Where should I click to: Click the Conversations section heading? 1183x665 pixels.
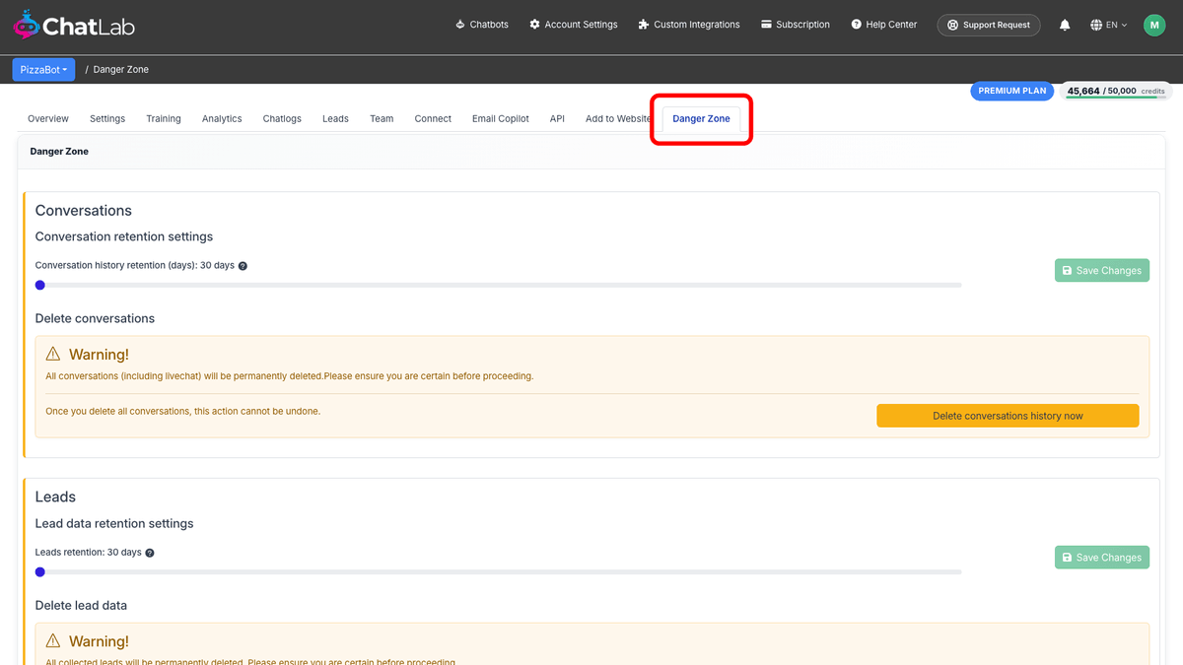(x=84, y=211)
